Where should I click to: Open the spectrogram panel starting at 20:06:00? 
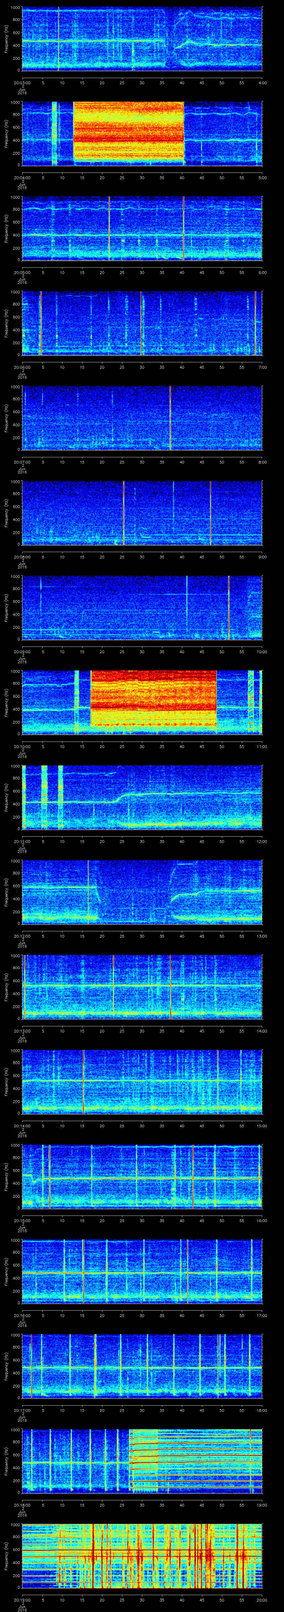[142, 323]
